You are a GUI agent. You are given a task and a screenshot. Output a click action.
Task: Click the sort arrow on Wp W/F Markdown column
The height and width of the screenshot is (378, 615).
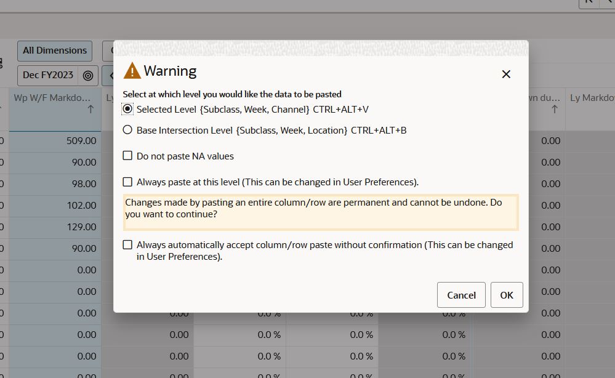90,108
